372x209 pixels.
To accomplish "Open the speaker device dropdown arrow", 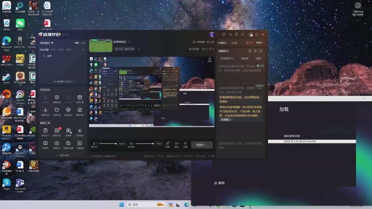I will 134,144.
